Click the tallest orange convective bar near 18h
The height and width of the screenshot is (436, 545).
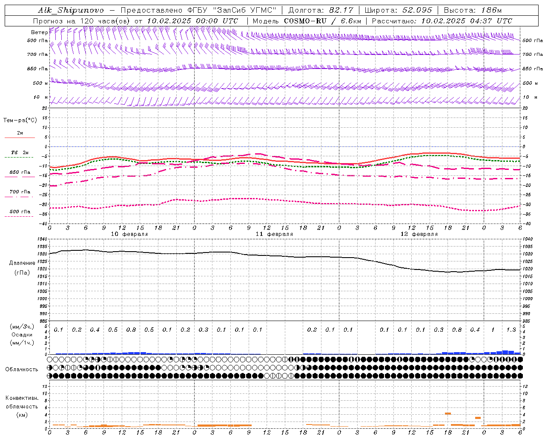coord(448,413)
